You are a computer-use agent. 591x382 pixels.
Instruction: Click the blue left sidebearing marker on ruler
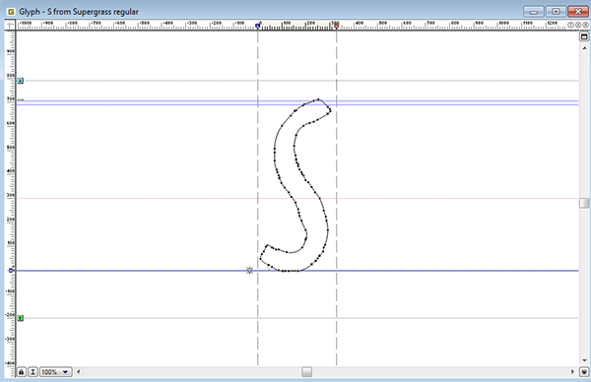pyautogui.click(x=258, y=26)
